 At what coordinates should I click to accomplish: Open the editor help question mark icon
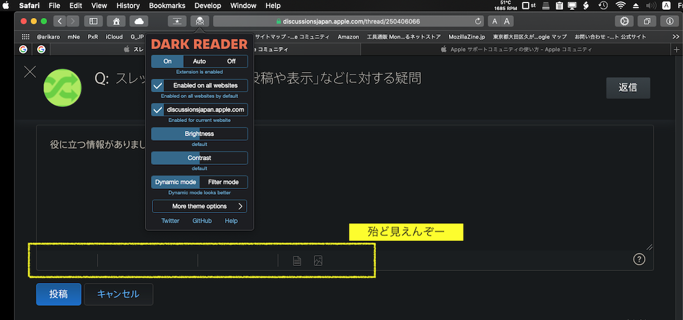(x=640, y=259)
